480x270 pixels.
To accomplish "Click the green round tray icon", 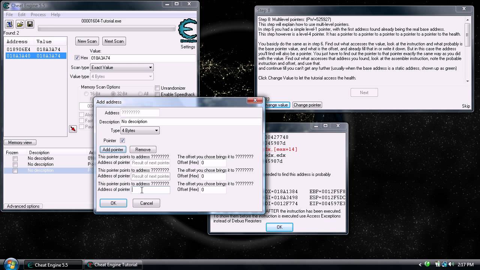I will pos(427,265).
